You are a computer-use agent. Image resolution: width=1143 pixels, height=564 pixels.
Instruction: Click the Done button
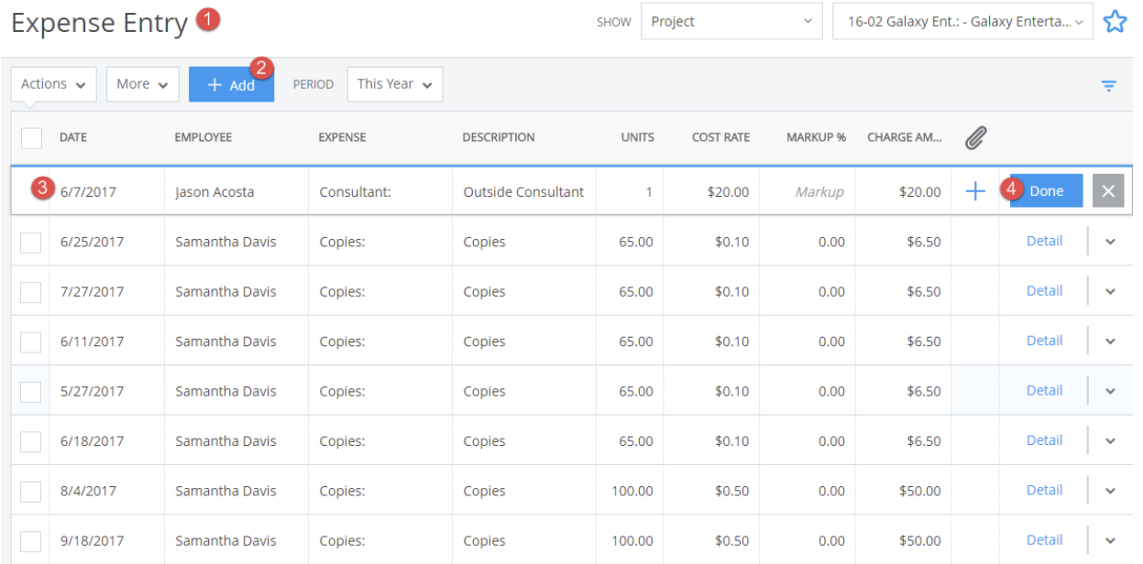click(1046, 191)
